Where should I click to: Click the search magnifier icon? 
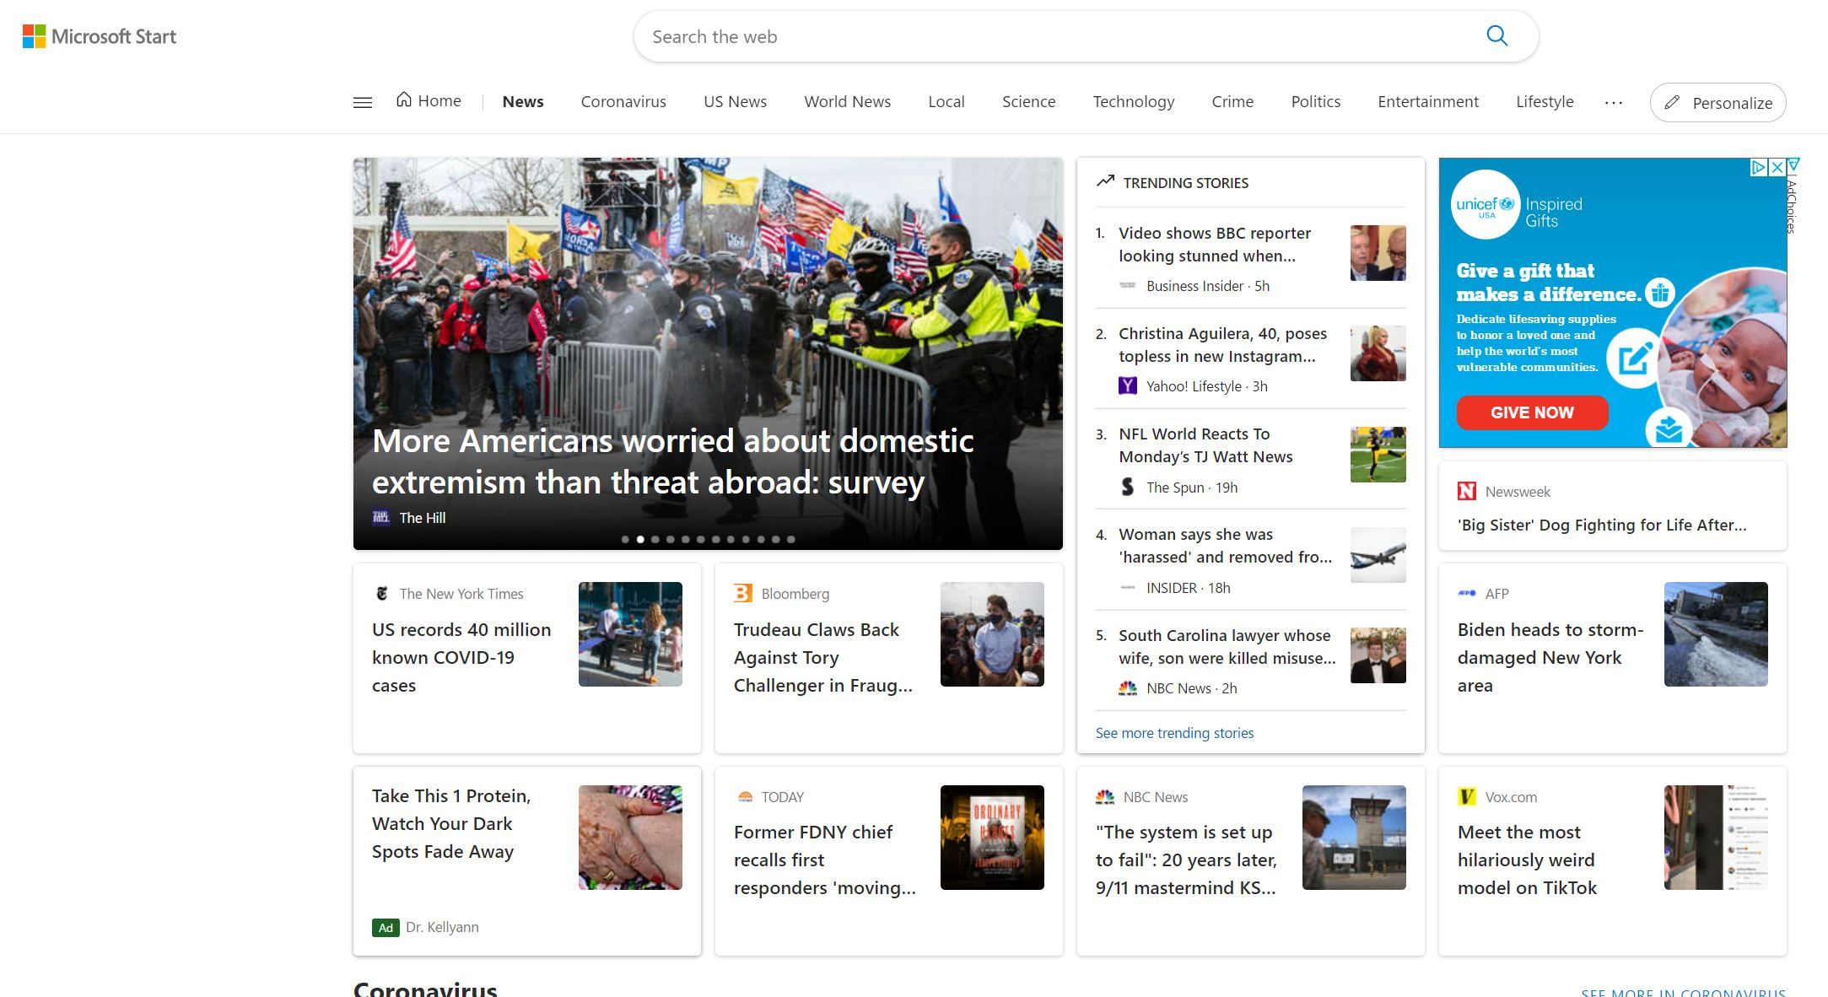1497,35
